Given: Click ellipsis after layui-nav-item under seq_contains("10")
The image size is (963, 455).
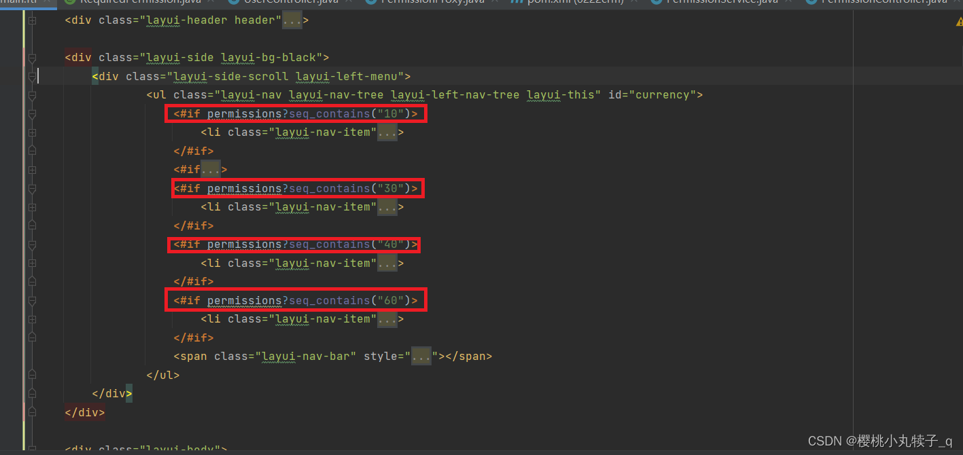Looking at the screenshot, I should (x=387, y=132).
